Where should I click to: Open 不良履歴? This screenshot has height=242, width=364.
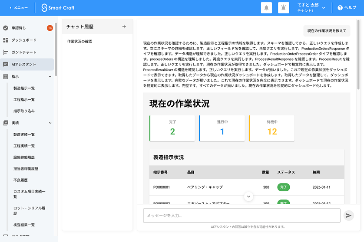[x=20, y=180]
